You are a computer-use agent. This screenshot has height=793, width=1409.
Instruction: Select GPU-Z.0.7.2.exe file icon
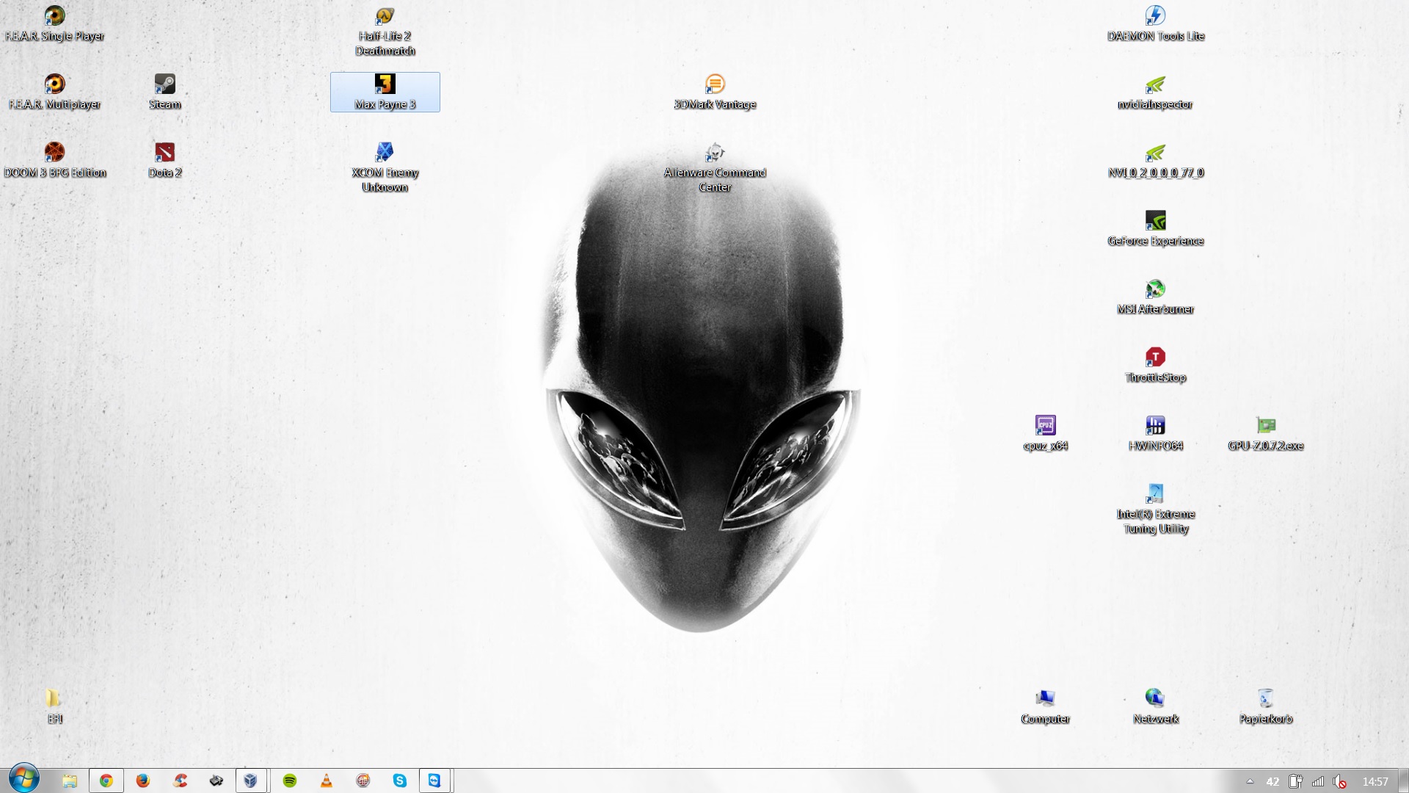pos(1266,433)
